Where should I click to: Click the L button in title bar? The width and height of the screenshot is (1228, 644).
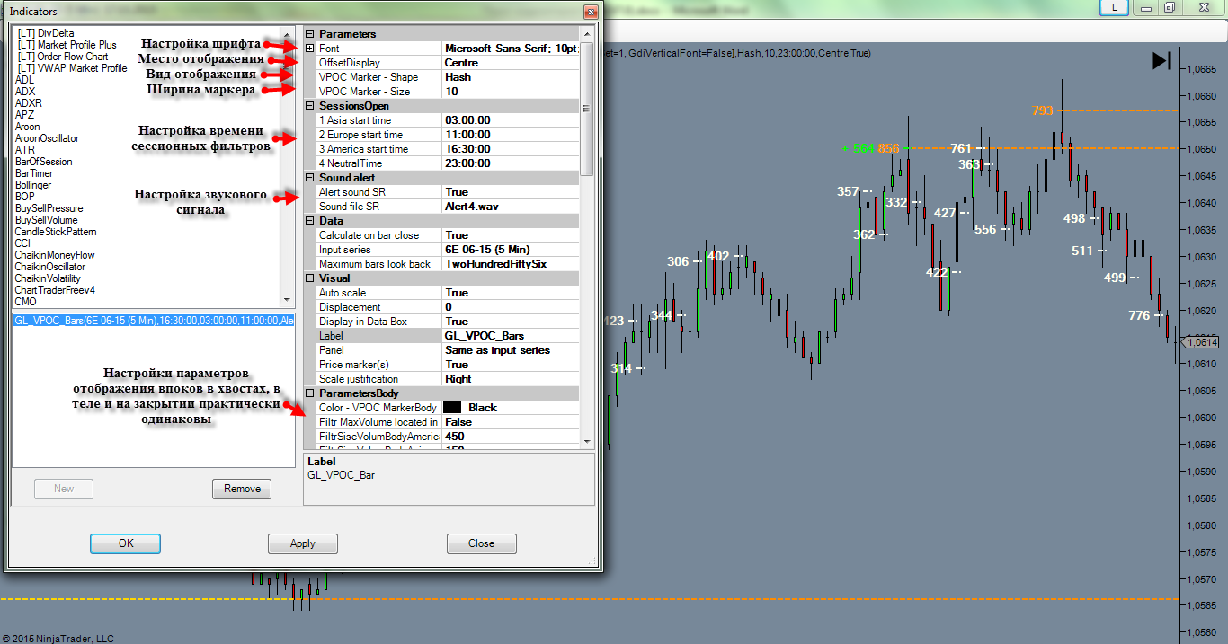pos(1116,7)
